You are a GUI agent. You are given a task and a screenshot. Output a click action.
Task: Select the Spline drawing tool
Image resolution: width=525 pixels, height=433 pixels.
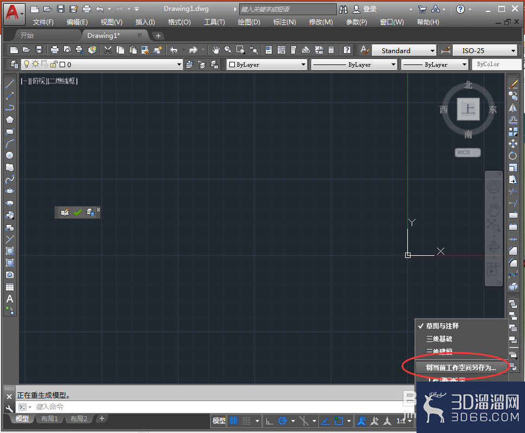coord(10,179)
